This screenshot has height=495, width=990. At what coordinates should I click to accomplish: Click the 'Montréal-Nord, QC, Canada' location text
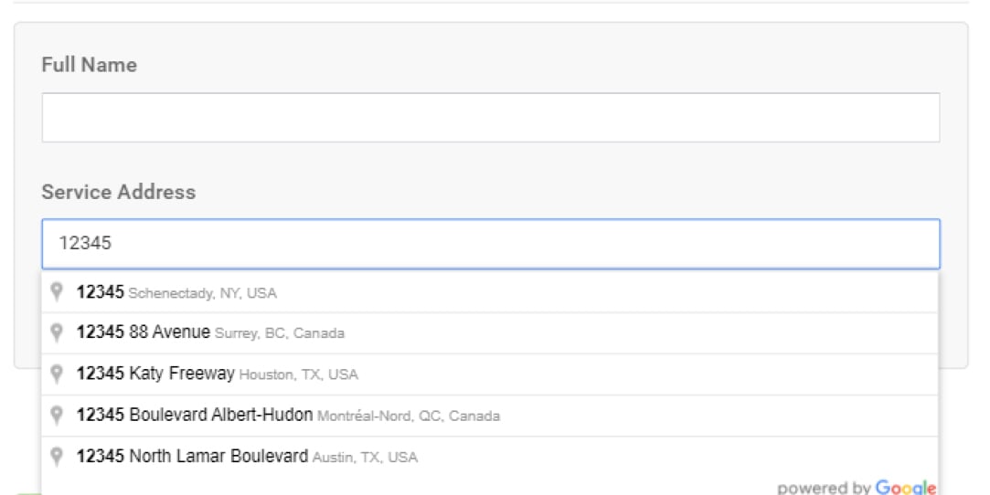[409, 416]
